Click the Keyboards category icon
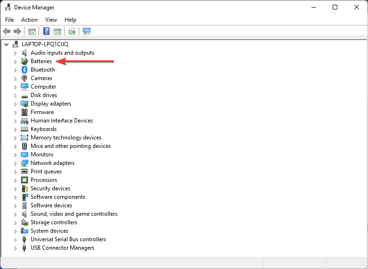The height and width of the screenshot is (269, 368). coord(25,129)
